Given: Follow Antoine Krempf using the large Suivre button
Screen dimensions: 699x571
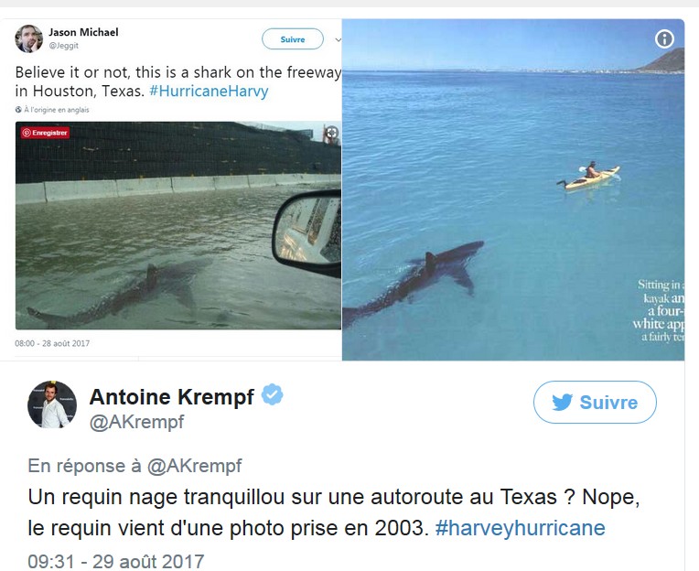Looking at the screenshot, I should (x=595, y=403).
